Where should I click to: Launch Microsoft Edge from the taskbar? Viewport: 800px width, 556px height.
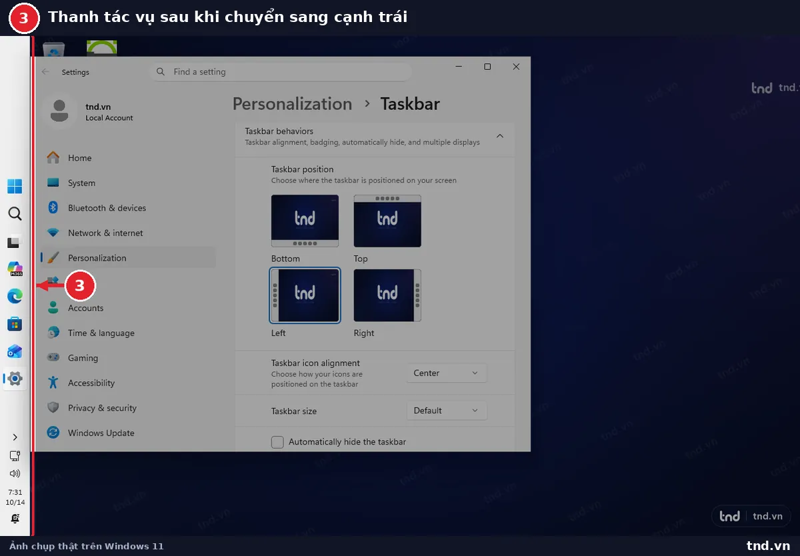(x=15, y=296)
